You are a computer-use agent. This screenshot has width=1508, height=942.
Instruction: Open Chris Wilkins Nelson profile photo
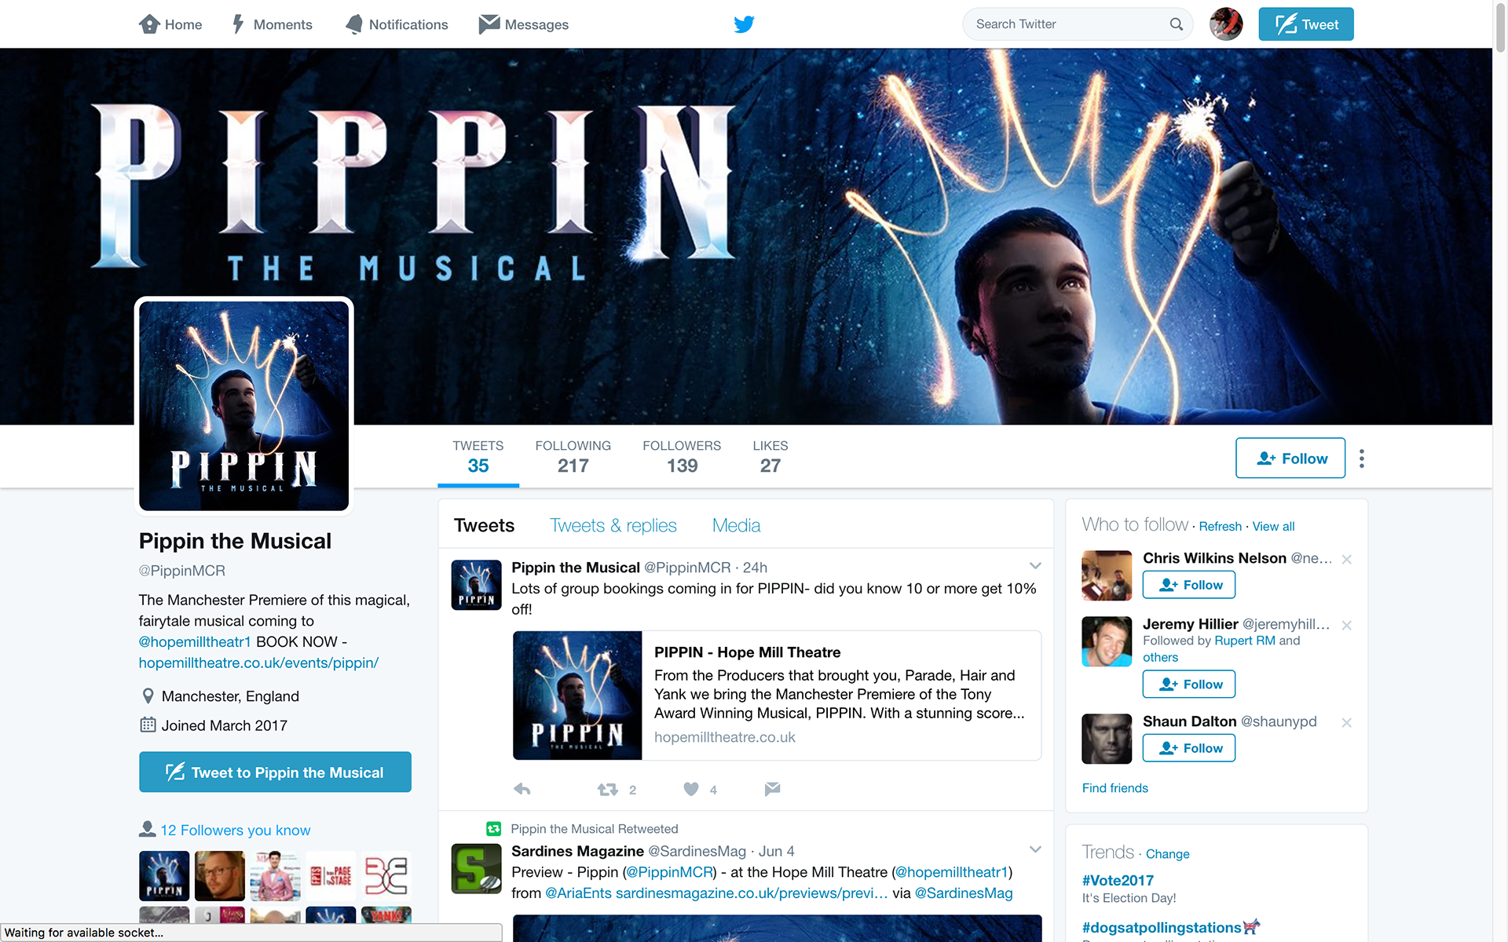pos(1107,575)
